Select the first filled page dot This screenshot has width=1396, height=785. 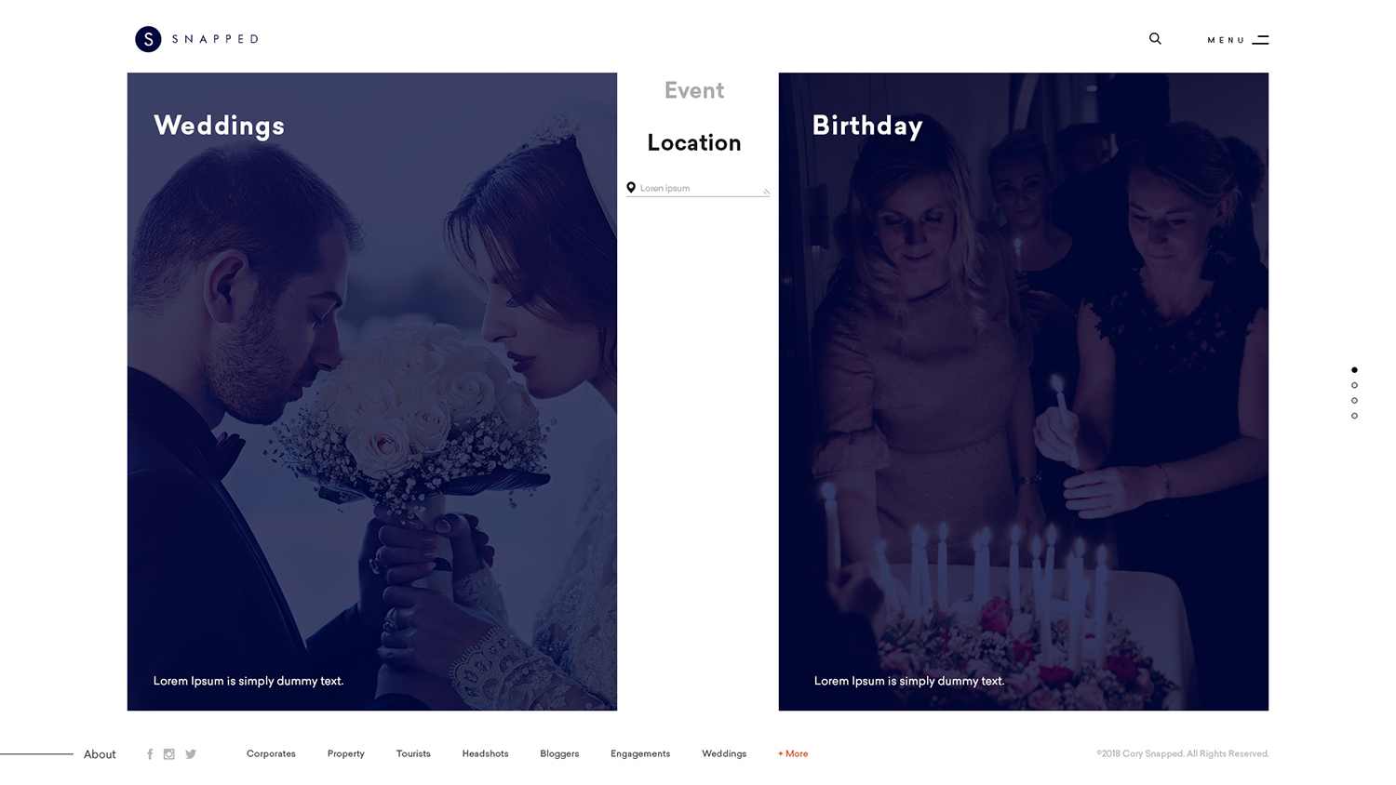(x=1354, y=370)
